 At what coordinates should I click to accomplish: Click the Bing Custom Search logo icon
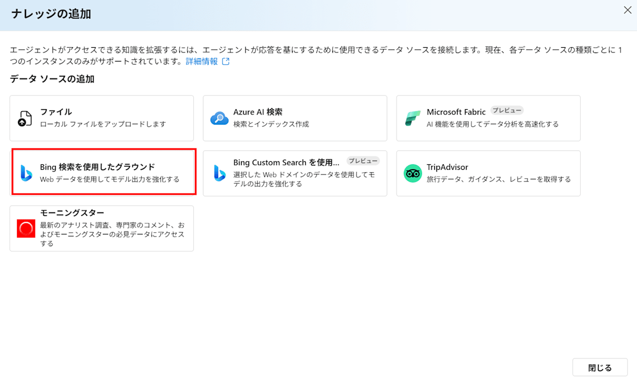point(219,173)
